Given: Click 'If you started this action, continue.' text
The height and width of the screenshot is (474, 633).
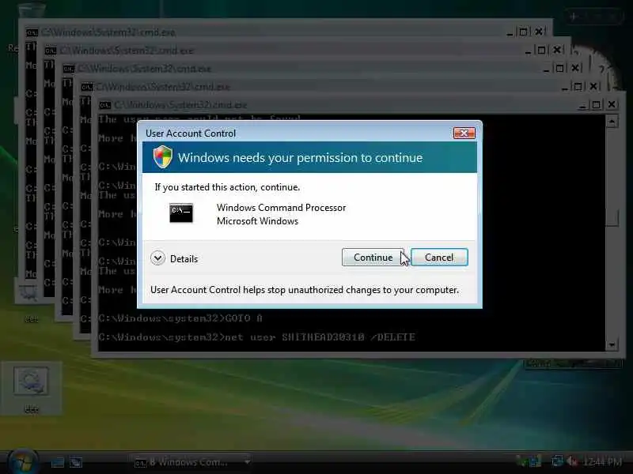Looking at the screenshot, I should point(227,187).
